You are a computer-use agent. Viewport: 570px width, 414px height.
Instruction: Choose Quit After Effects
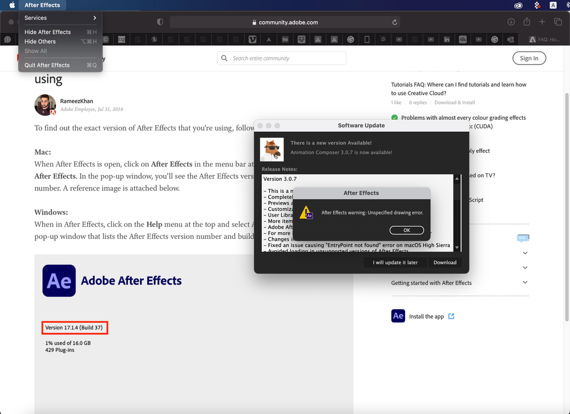point(60,65)
